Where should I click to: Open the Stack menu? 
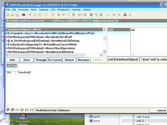[x=34, y=10]
